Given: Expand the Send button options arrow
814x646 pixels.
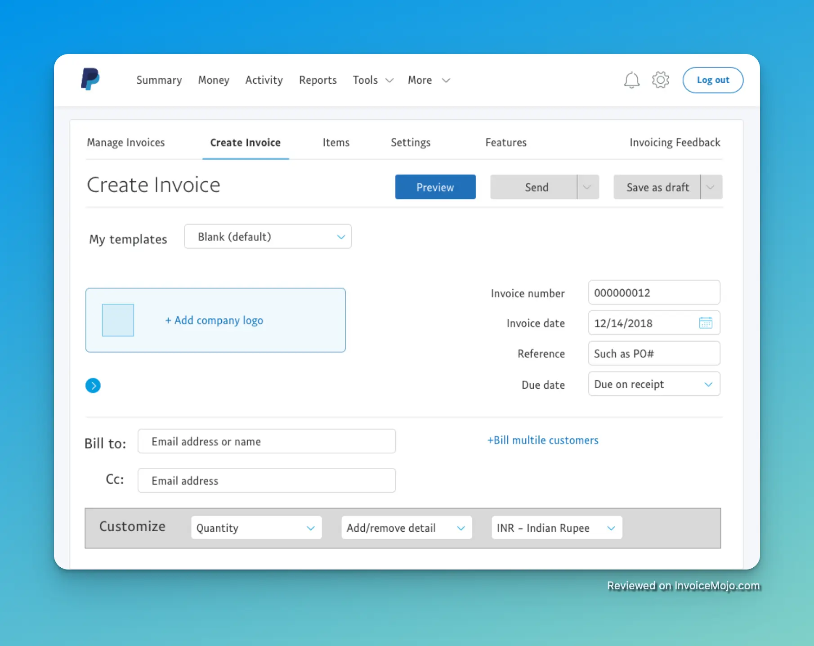Looking at the screenshot, I should pyautogui.click(x=587, y=187).
